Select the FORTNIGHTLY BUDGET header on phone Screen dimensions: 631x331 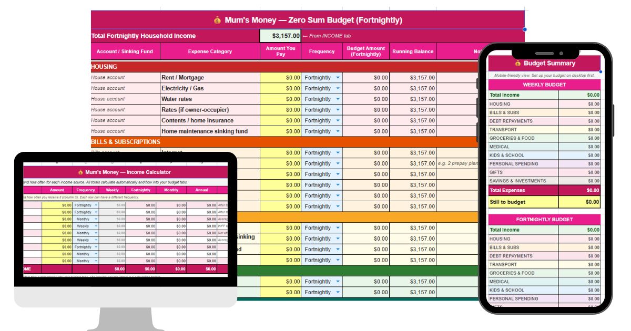click(x=544, y=220)
